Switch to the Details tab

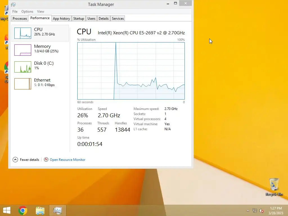point(103,19)
